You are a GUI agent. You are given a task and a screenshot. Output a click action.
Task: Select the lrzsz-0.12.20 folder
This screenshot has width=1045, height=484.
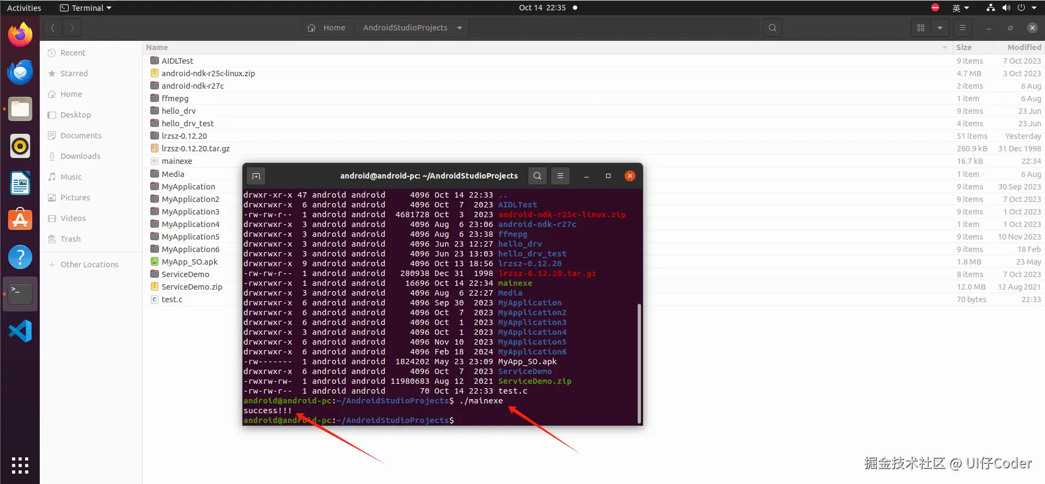pyautogui.click(x=594, y=136)
